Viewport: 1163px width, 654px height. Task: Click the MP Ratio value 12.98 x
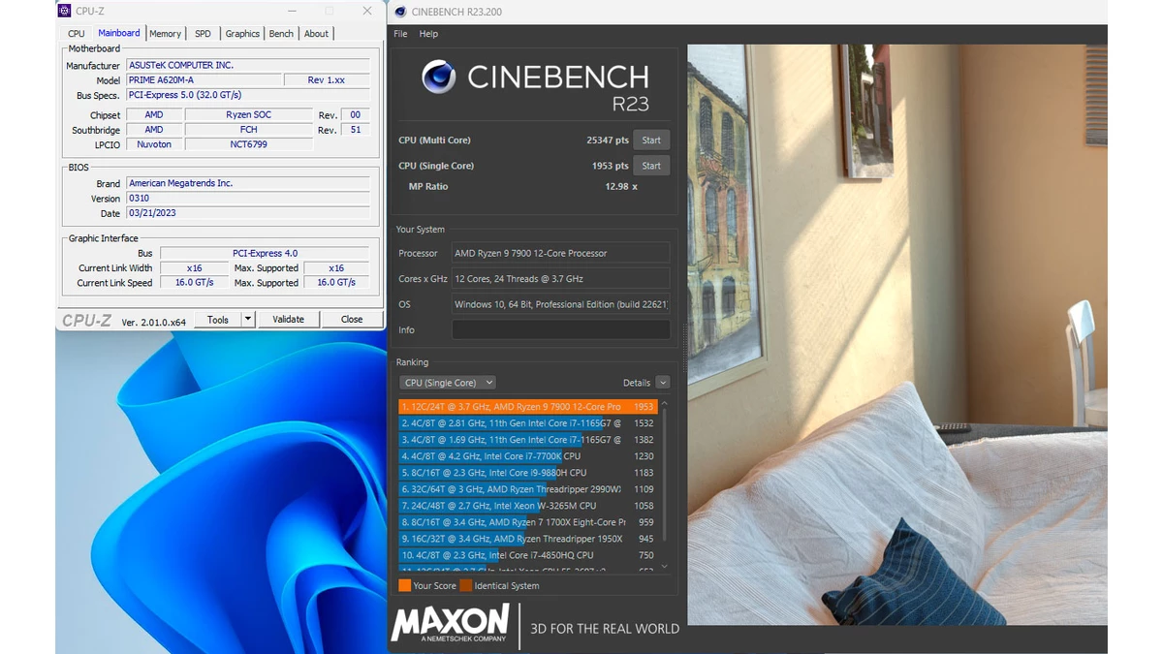pyautogui.click(x=621, y=186)
